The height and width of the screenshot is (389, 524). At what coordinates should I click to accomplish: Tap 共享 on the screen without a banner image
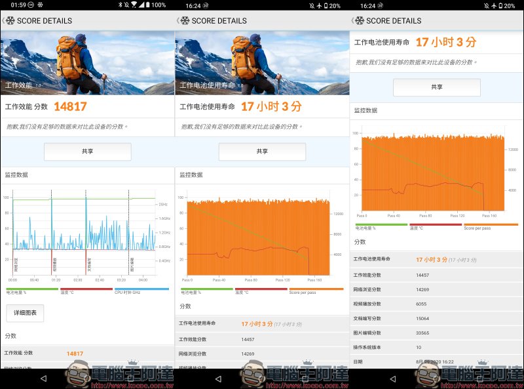click(437, 87)
